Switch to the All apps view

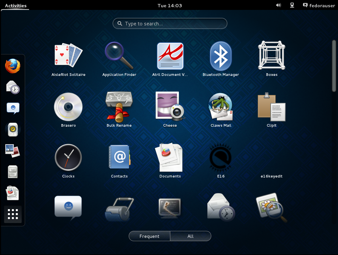pyautogui.click(x=190, y=236)
